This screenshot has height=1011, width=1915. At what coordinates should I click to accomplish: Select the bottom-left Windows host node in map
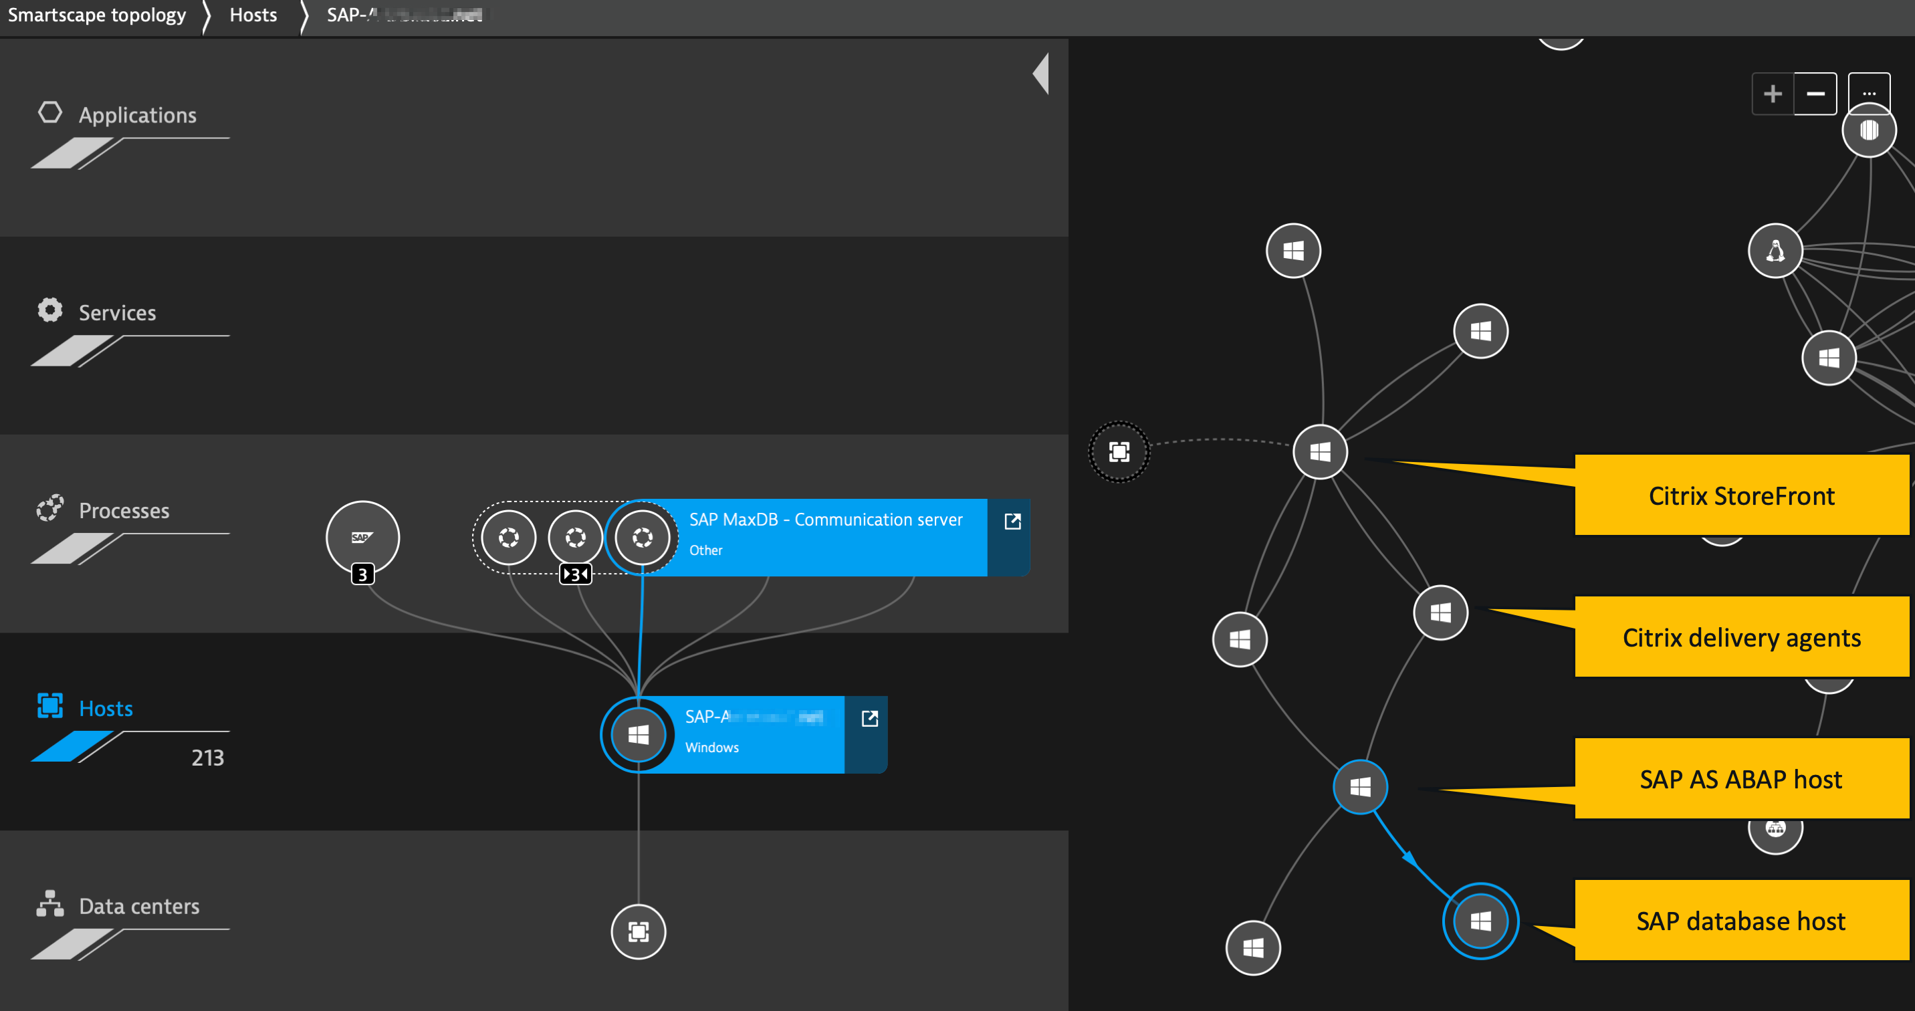(1252, 948)
